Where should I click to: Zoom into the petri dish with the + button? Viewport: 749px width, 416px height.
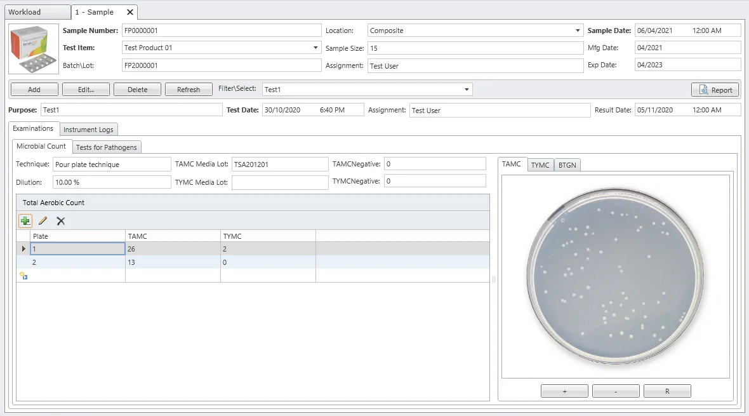[x=564, y=391]
